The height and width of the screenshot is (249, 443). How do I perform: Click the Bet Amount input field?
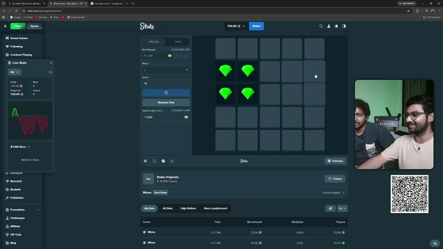[158, 56]
